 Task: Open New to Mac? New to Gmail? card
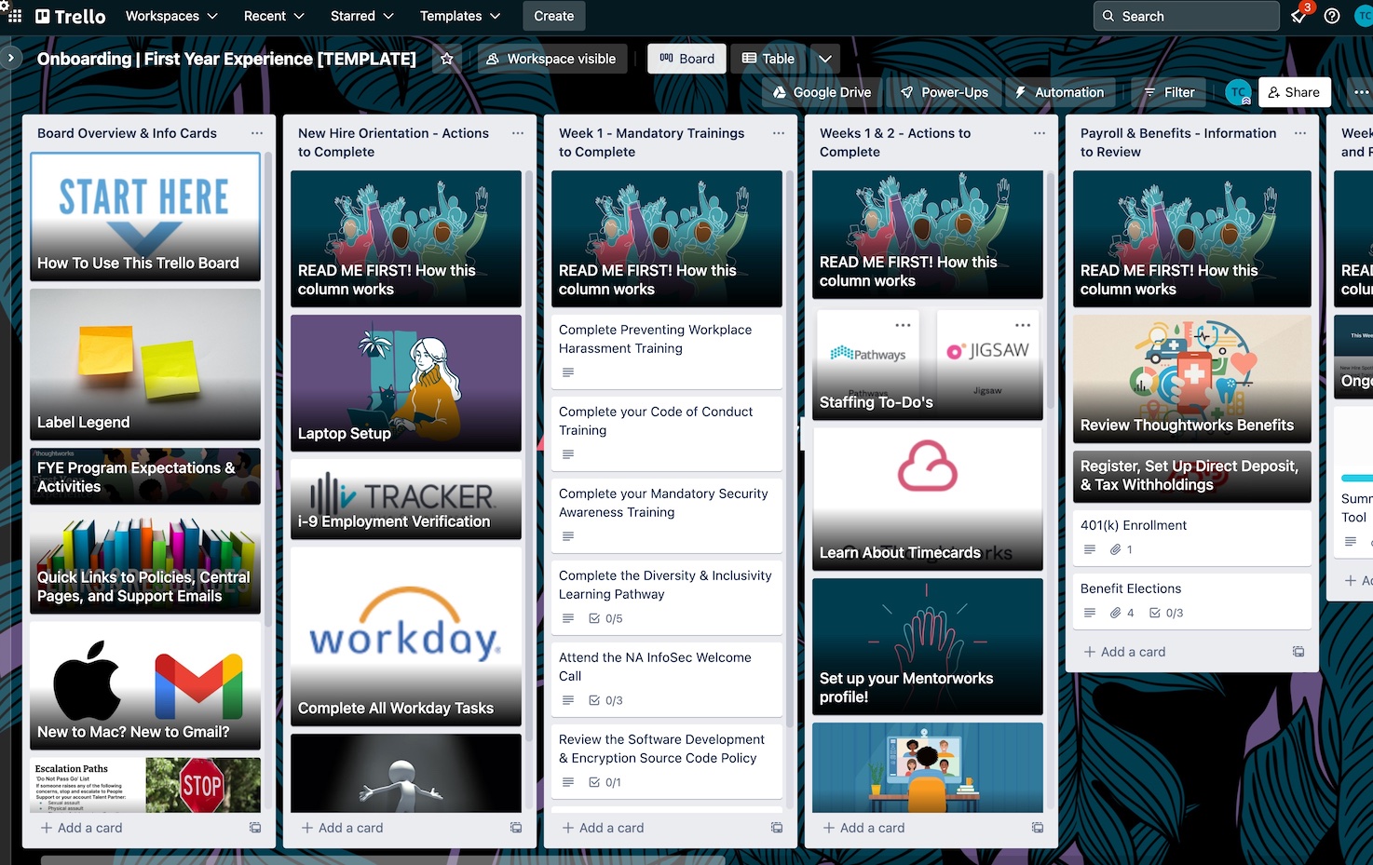(x=145, y=685)
